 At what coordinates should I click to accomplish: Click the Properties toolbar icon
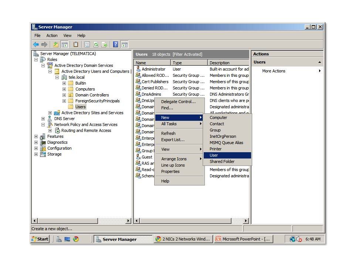point(87,45)
